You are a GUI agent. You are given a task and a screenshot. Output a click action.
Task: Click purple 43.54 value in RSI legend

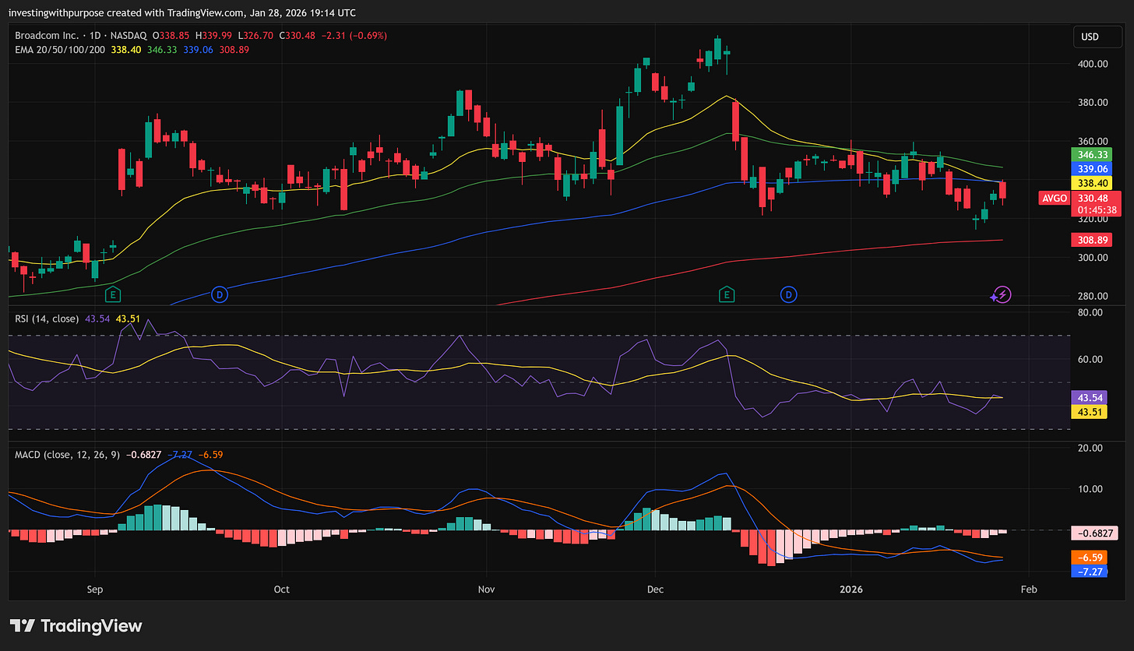97,318
